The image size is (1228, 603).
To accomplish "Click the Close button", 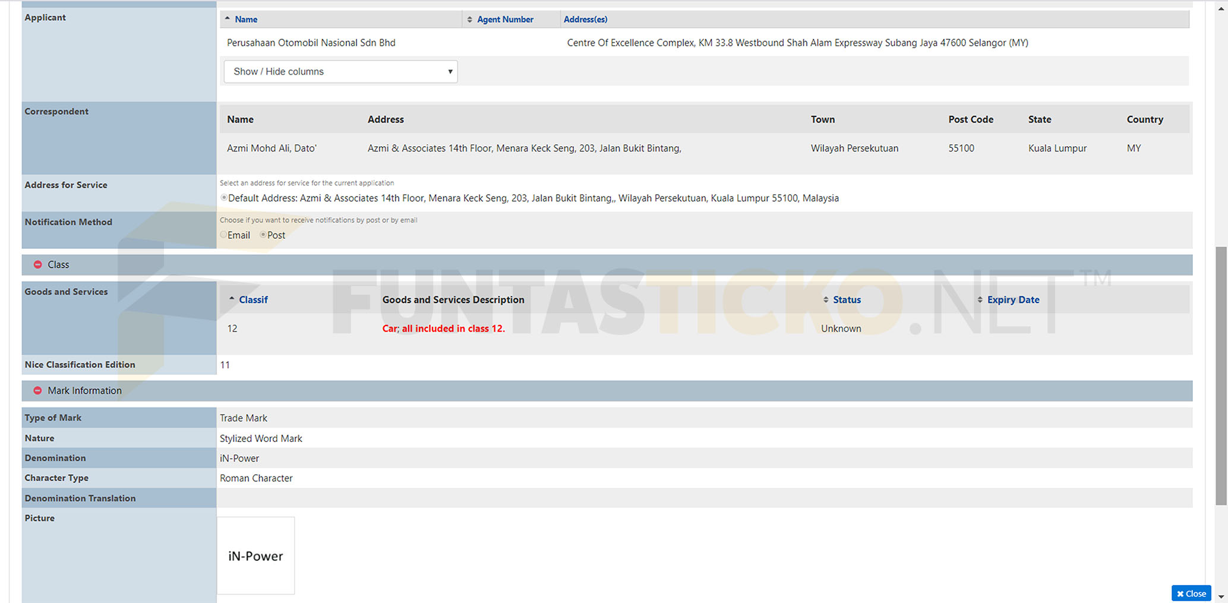I will [x=1191, y=593].
